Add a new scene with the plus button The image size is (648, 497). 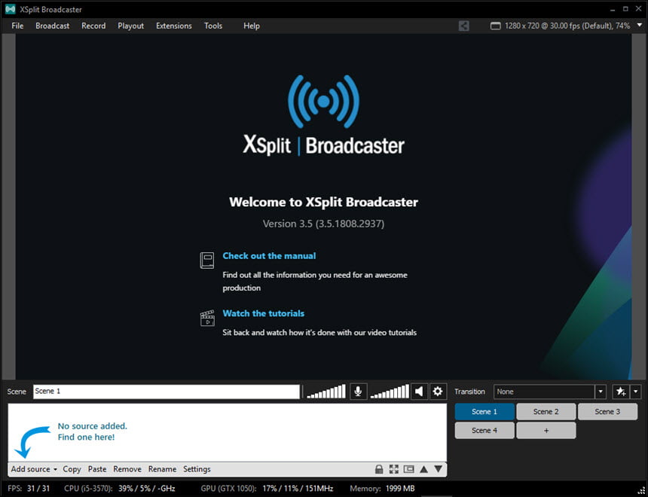tap(546, 431)
